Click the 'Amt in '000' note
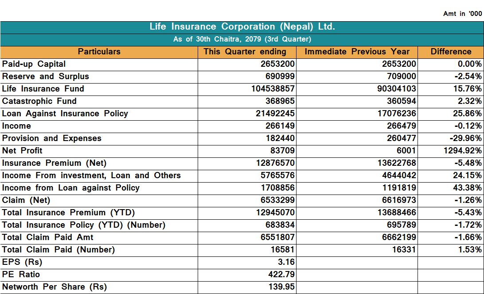484x294 pixels. (462, 14)
